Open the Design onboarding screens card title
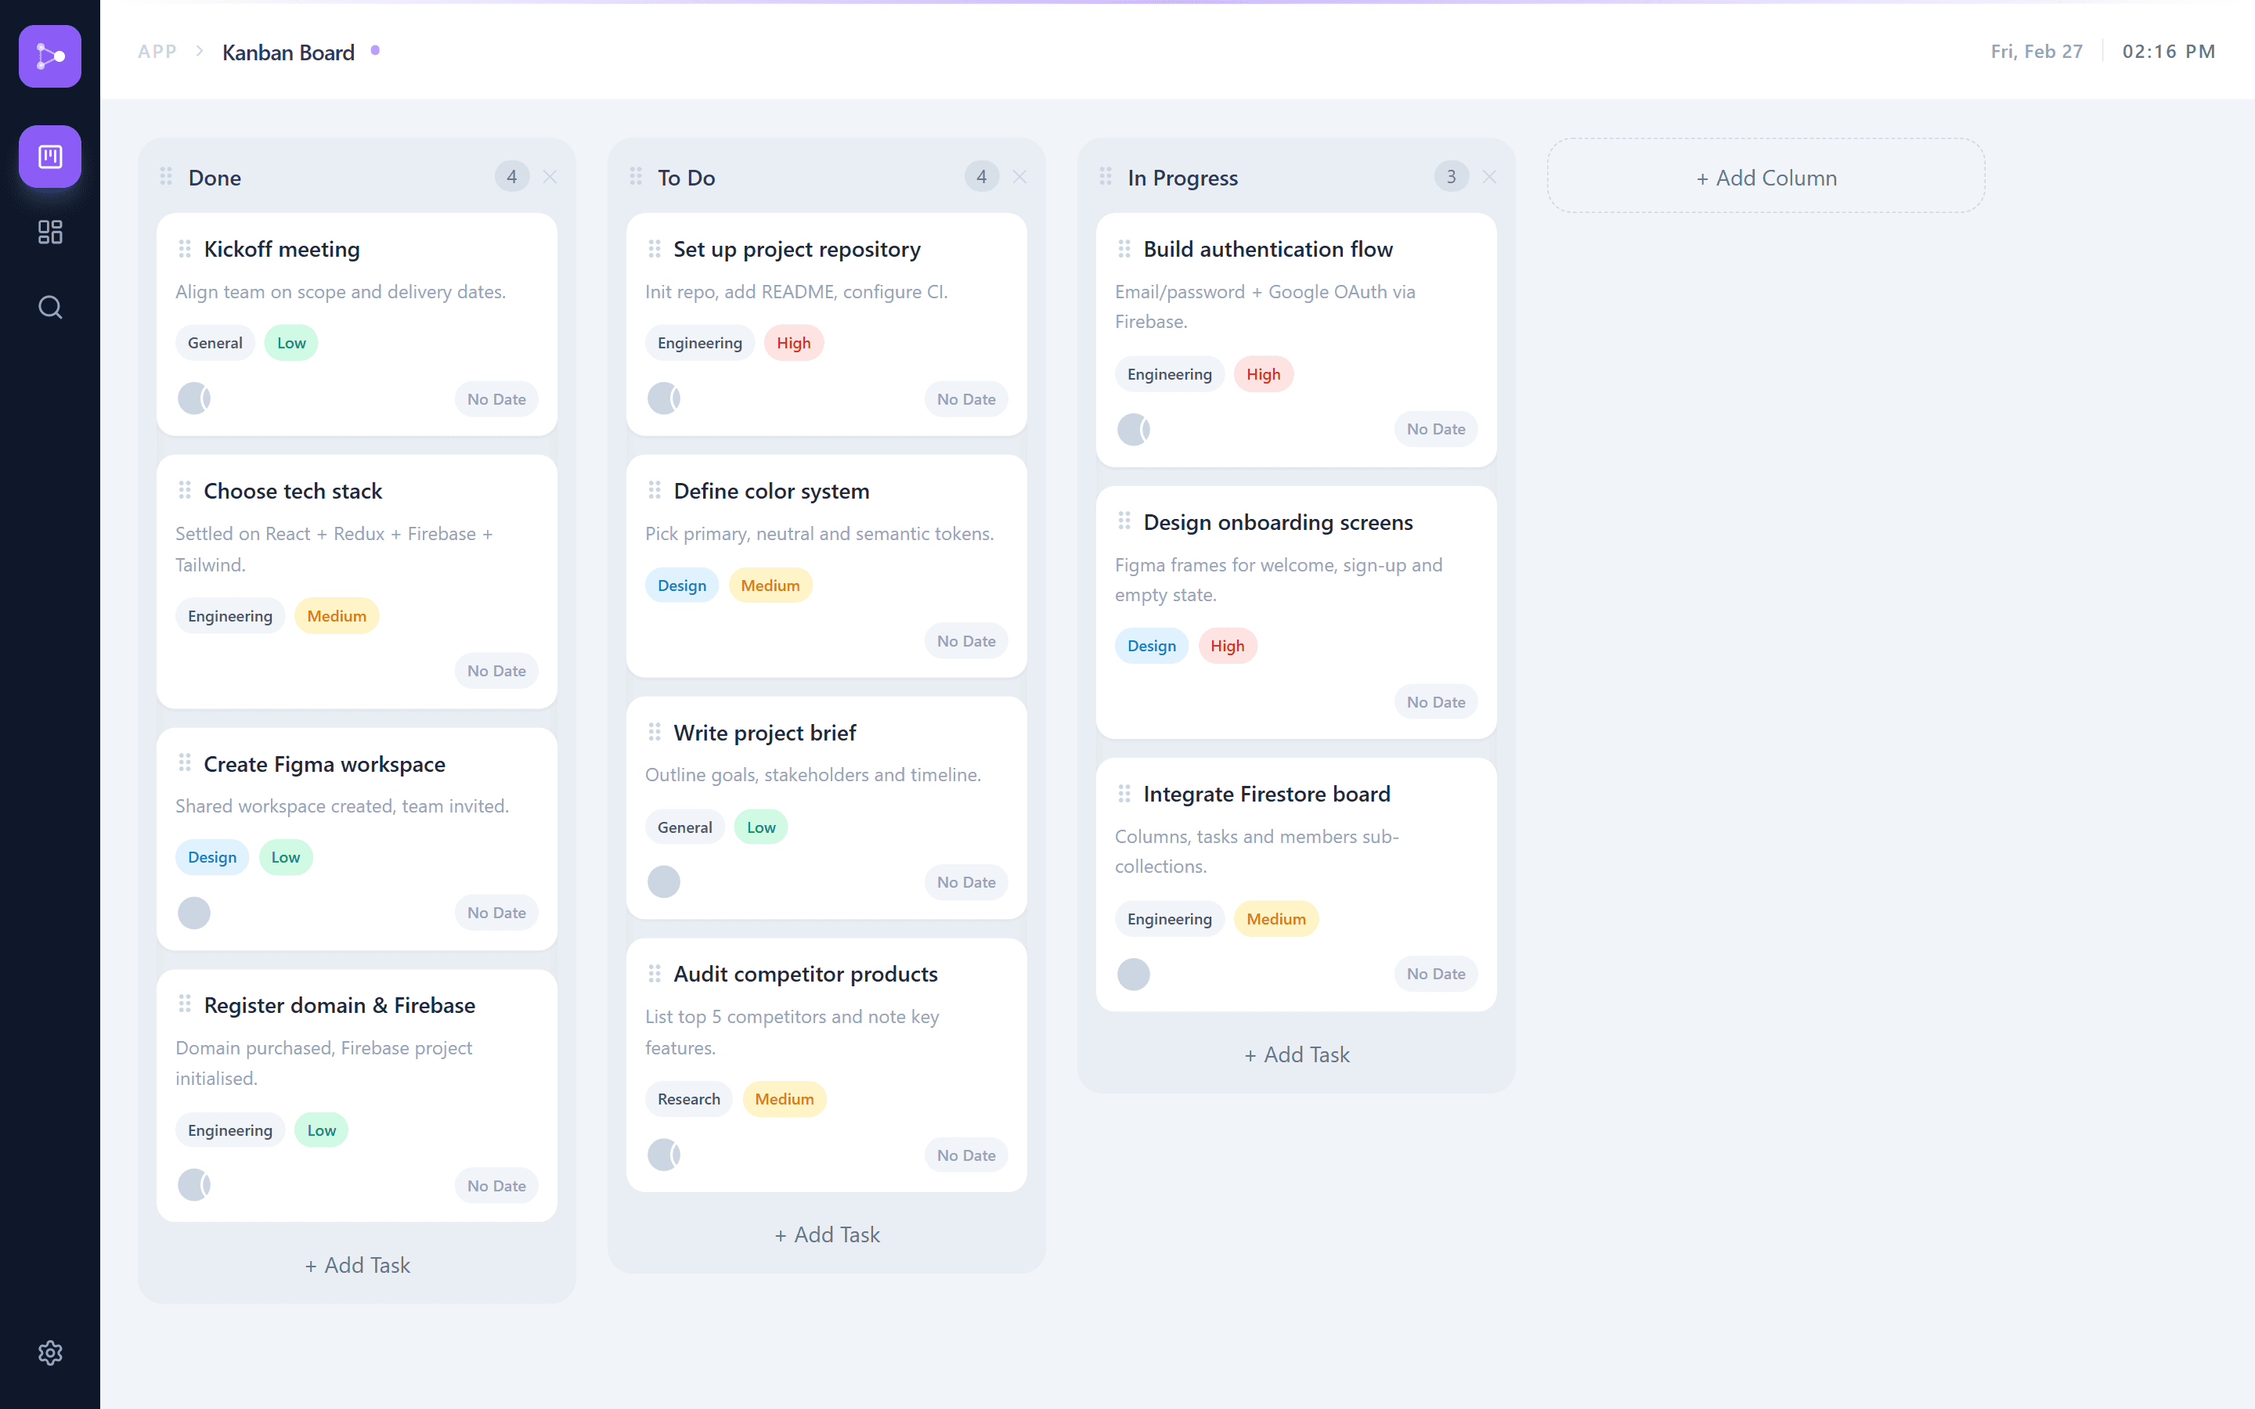 (1278, 522)
